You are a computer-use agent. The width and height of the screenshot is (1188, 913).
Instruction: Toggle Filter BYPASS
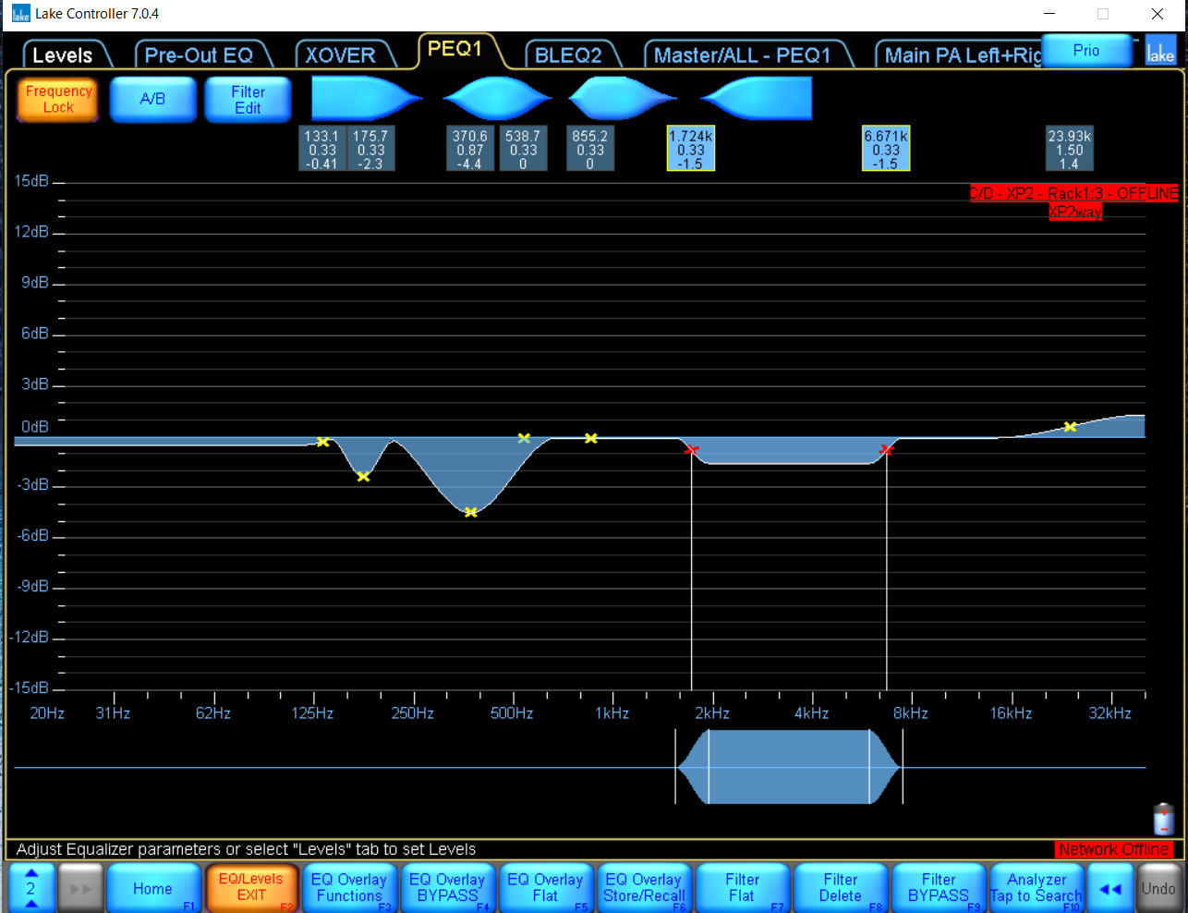(938, 888)
